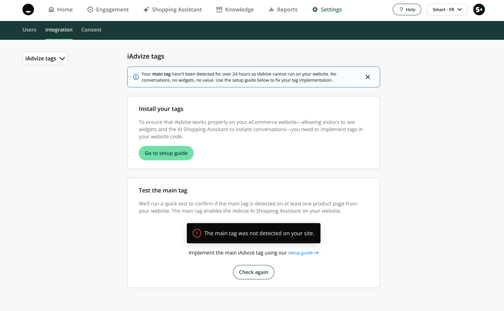View the Reports section
This screenshot has height=311, width=504.
(x=283, y=10)
